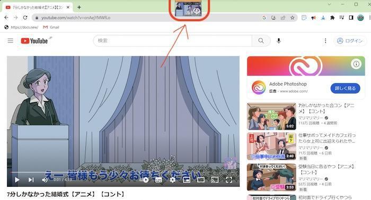
Task: Open the YouTube three-dot settings menu
Action: pyautogui.click(x=325, y=41)
